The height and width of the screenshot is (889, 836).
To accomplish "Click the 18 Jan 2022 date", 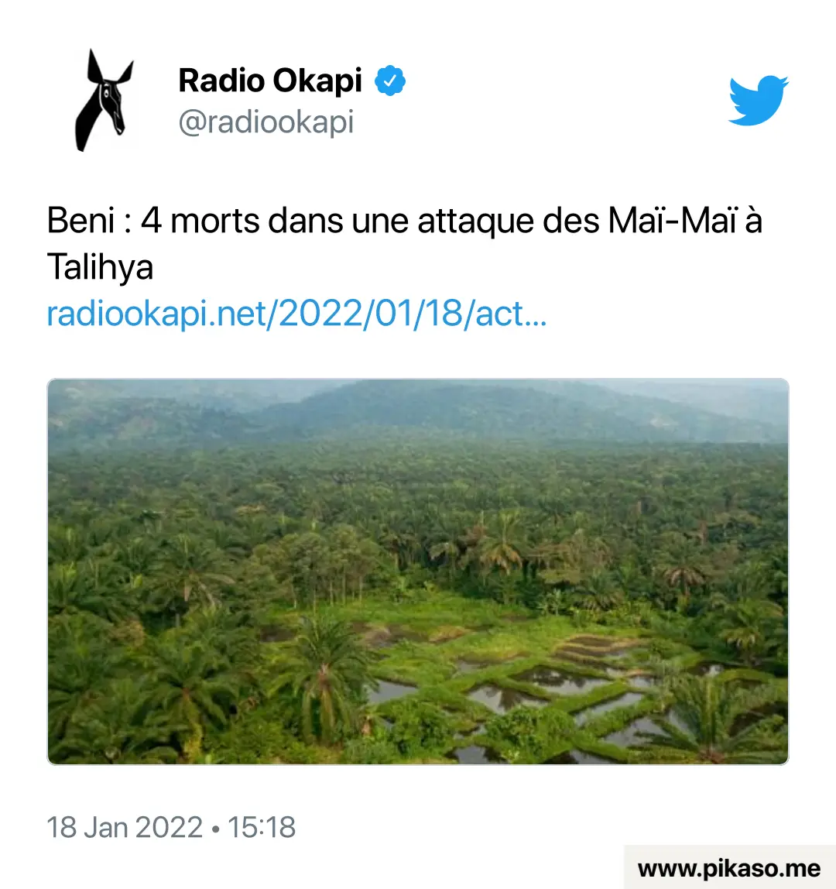I will tap(125, 827).
